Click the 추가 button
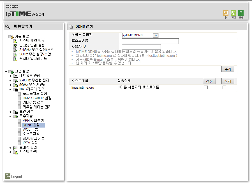This screenshot has height=186, width=252. (x=228, y=69)
